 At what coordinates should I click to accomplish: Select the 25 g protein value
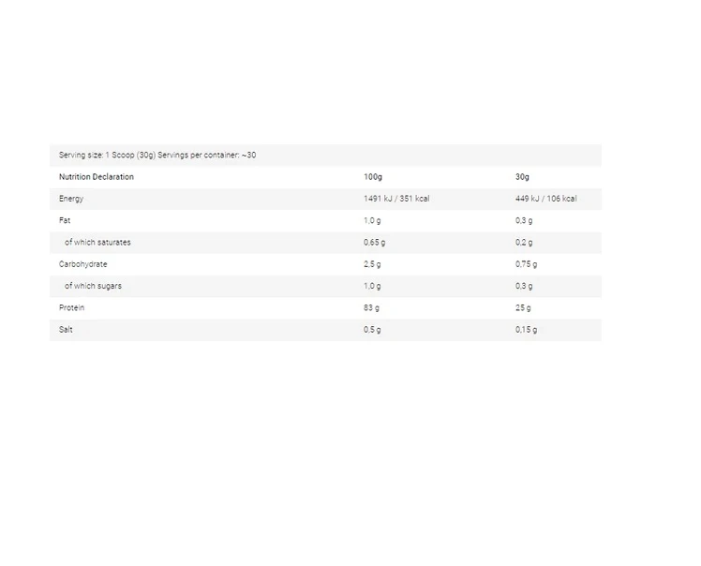coord(523,307)
